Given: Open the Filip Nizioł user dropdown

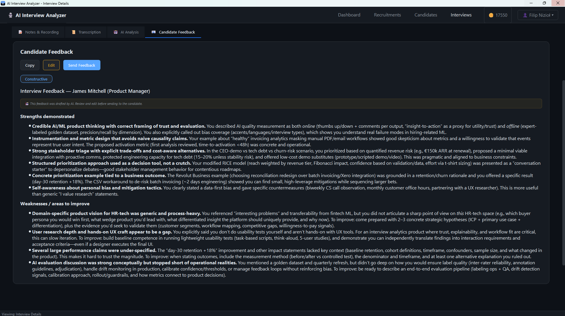Looking at the screenshot, I should point(538,15).
